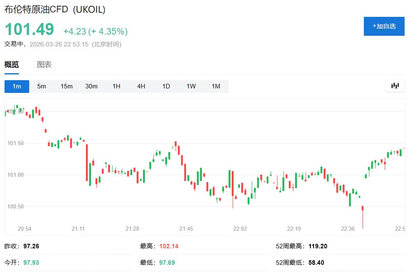The image size is (412, 273).
Task: Click the long red candle near 22:38
Action: [x=363, y=217]
